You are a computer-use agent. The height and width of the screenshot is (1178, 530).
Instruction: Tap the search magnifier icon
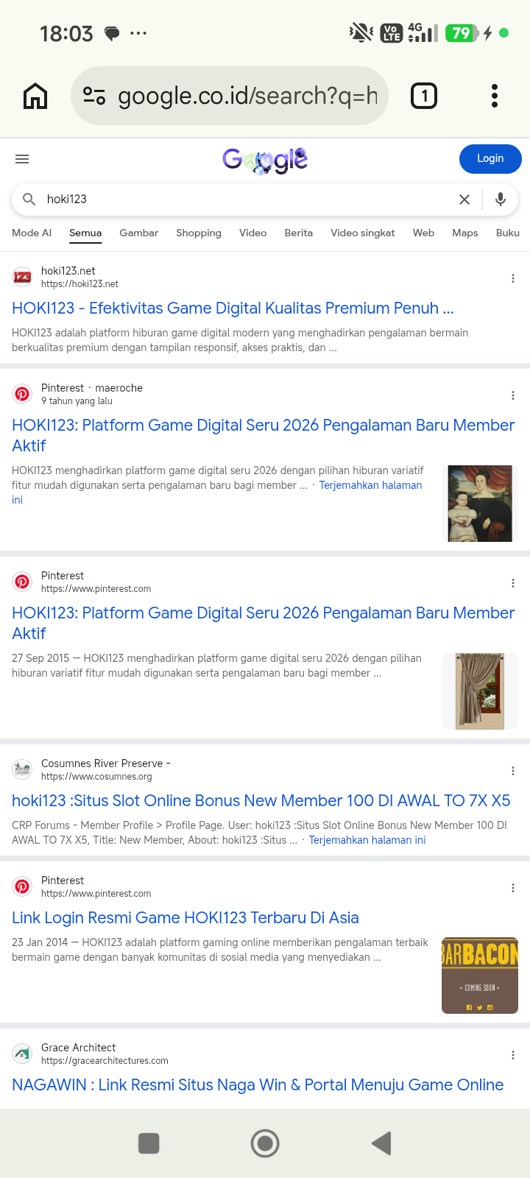29,200
